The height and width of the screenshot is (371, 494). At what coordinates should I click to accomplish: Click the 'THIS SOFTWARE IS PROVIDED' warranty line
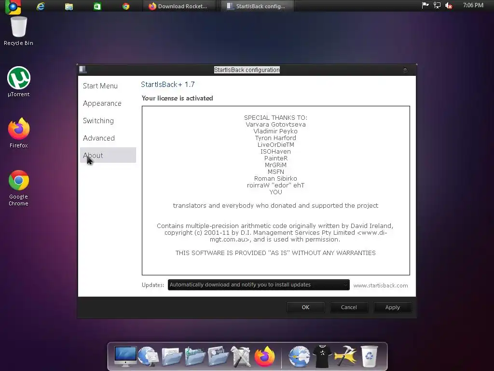tap(275, 253)
